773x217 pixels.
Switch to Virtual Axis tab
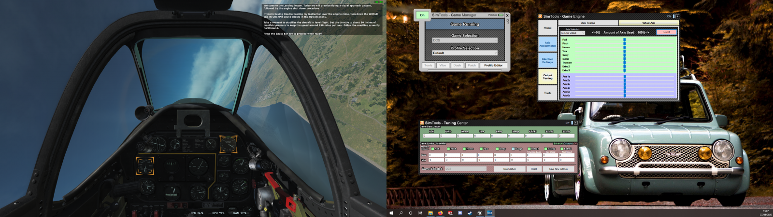coord(649,23)
